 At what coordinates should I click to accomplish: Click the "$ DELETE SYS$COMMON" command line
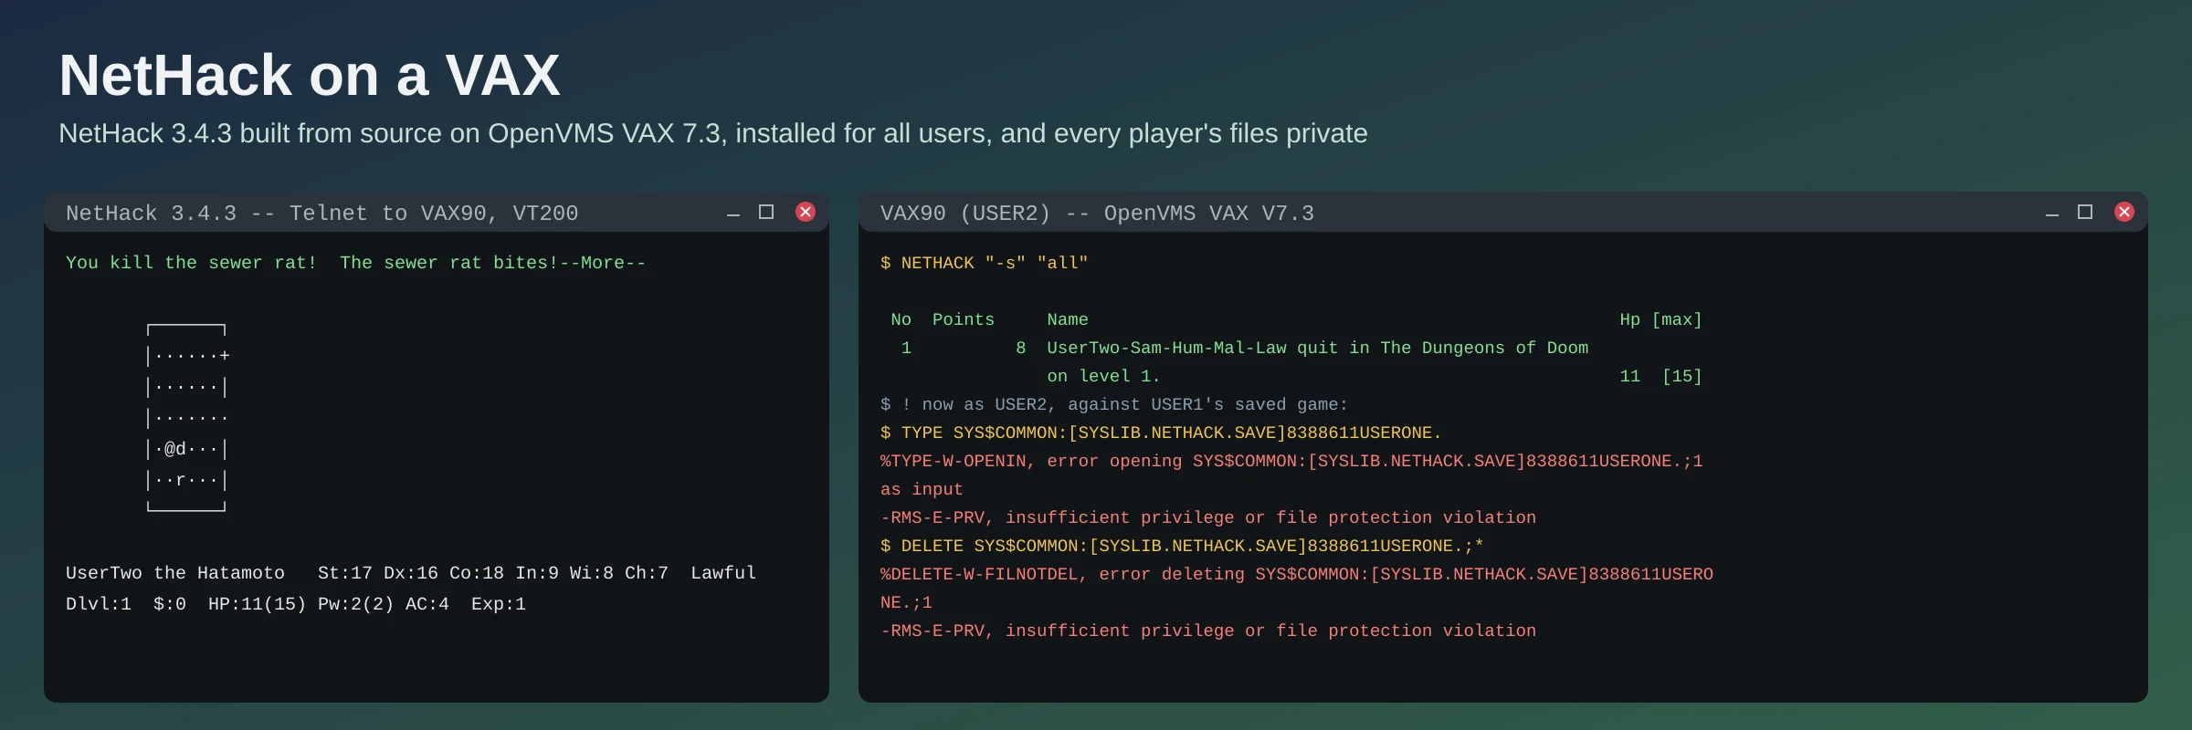tap(1182, 547)
